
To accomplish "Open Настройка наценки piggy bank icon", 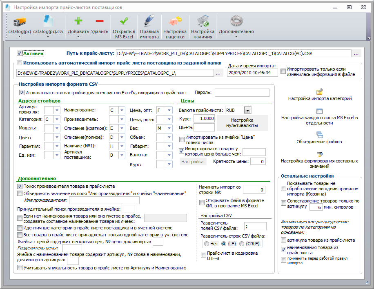I will tap(175, 21).
